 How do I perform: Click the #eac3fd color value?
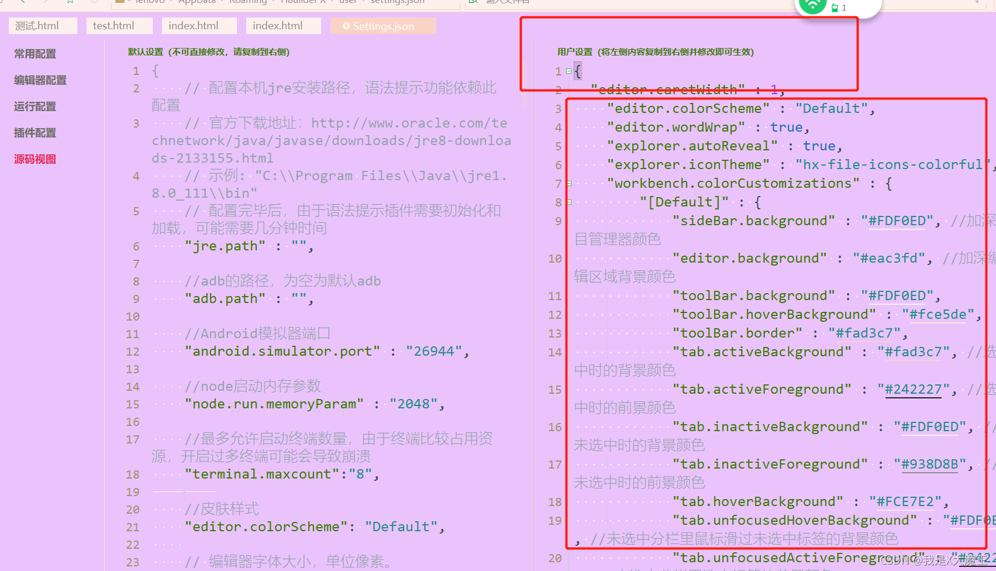[889, 259]
